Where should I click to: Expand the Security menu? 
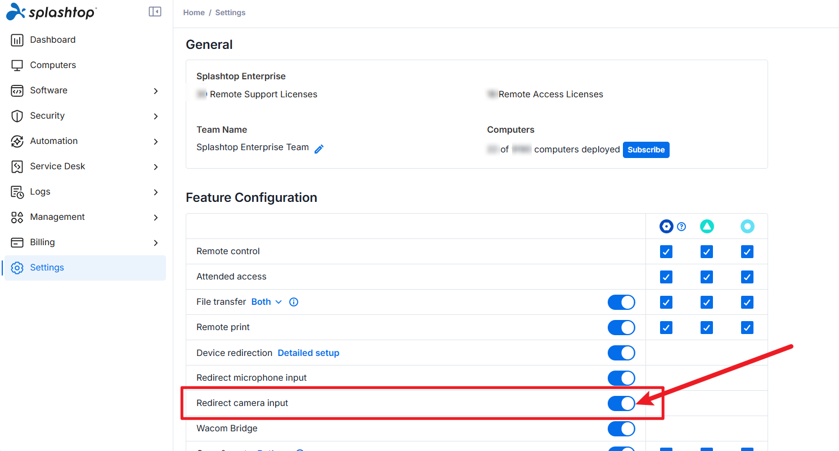pos(85,116)
